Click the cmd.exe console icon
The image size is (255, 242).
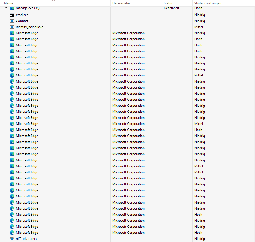pos(12,15)
